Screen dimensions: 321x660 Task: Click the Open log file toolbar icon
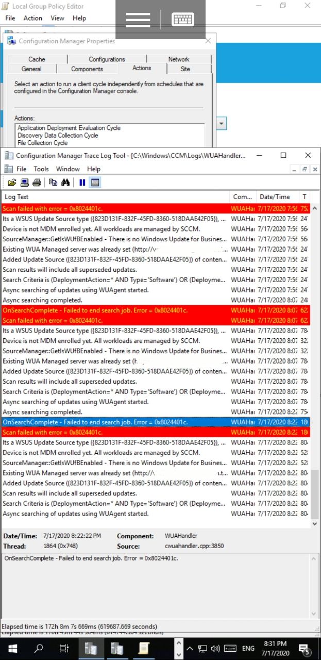point(12,182)
